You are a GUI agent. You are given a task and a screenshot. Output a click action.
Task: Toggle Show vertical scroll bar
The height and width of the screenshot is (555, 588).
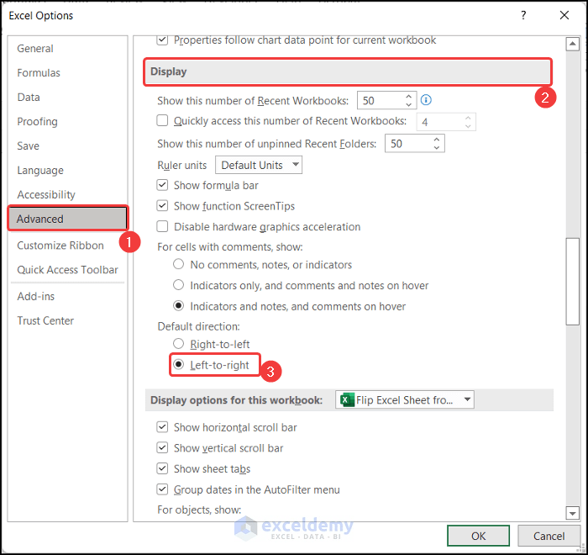click(x=162, y=447)
